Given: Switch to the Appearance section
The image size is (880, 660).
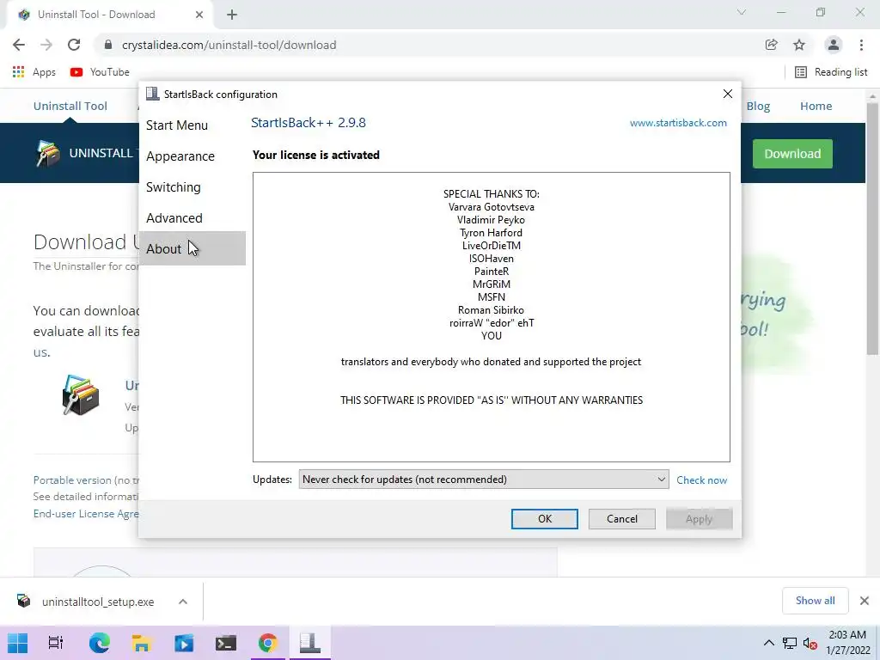Looking at the screenshot, I should [180, 156].
